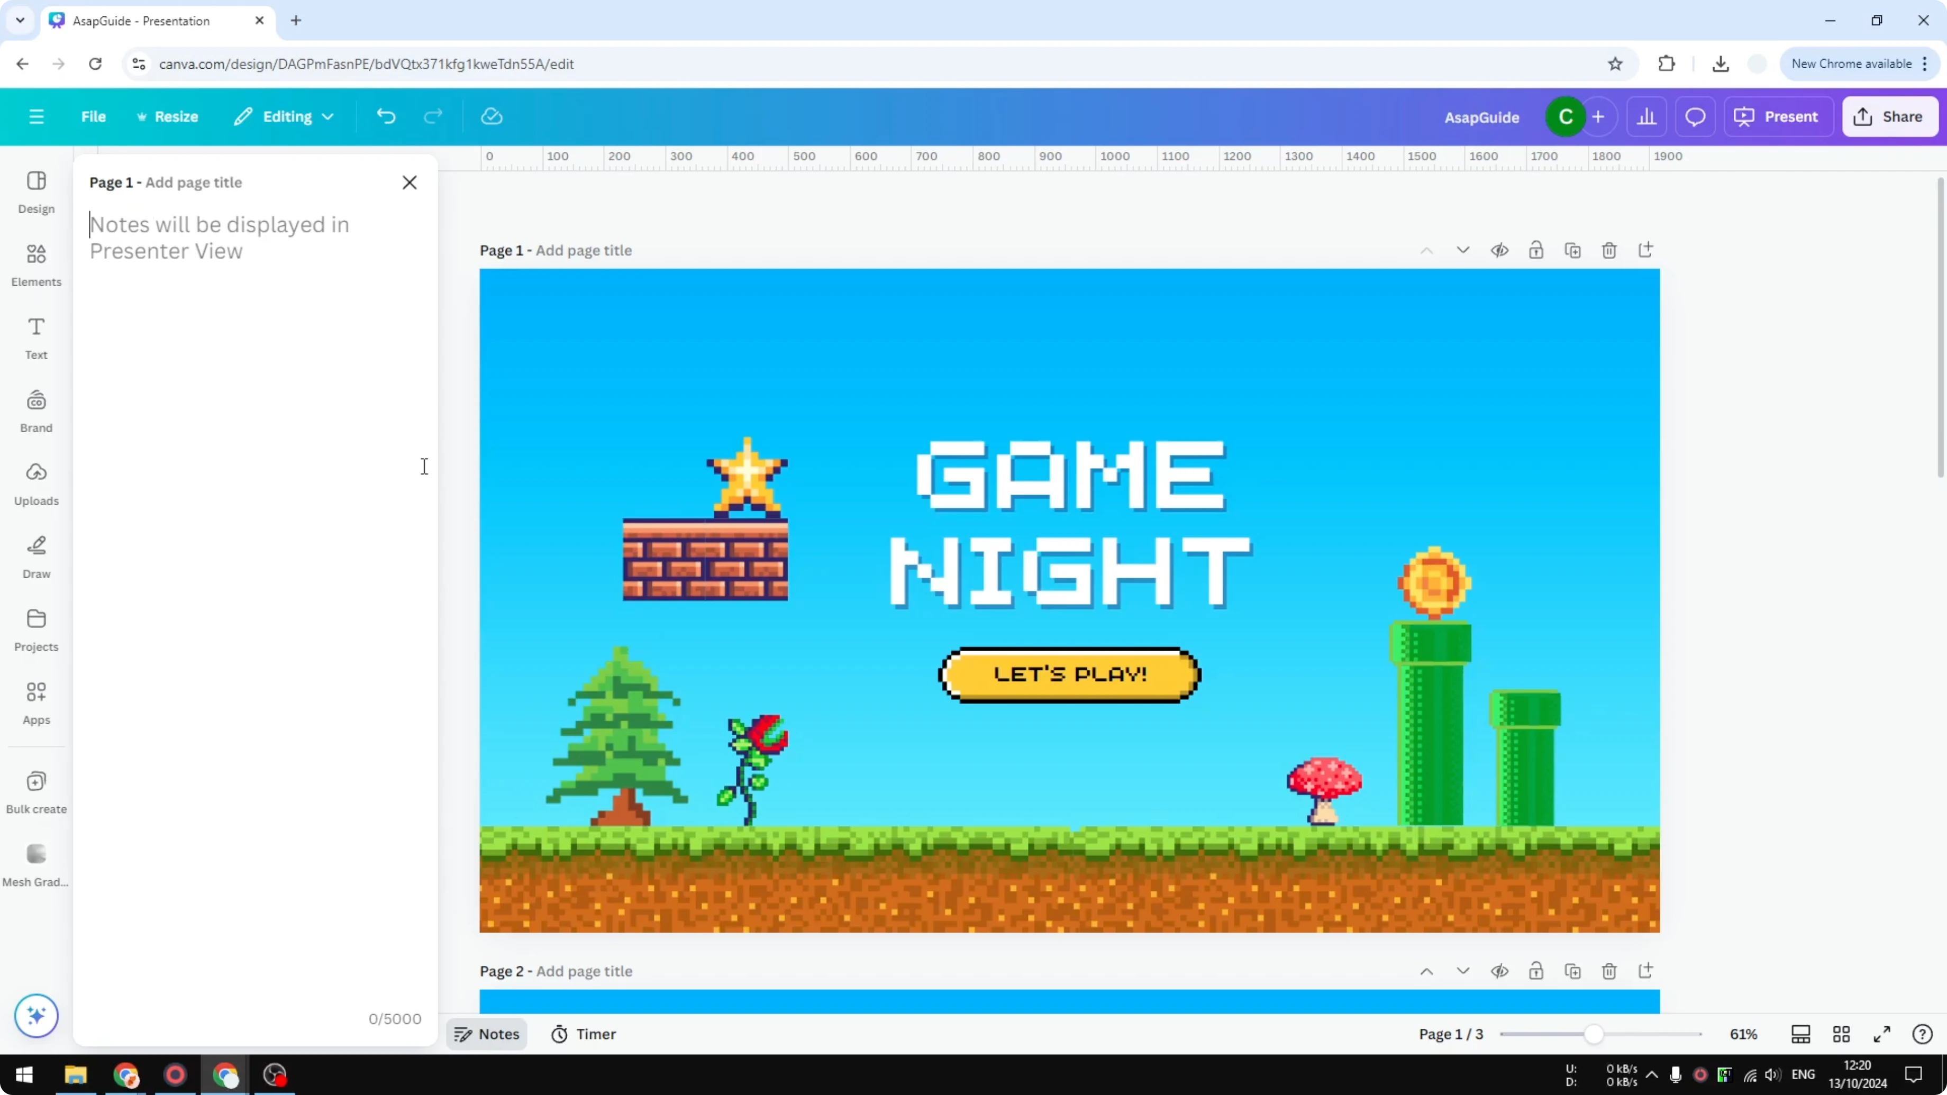Open the Resize menu

click(167, 116)
